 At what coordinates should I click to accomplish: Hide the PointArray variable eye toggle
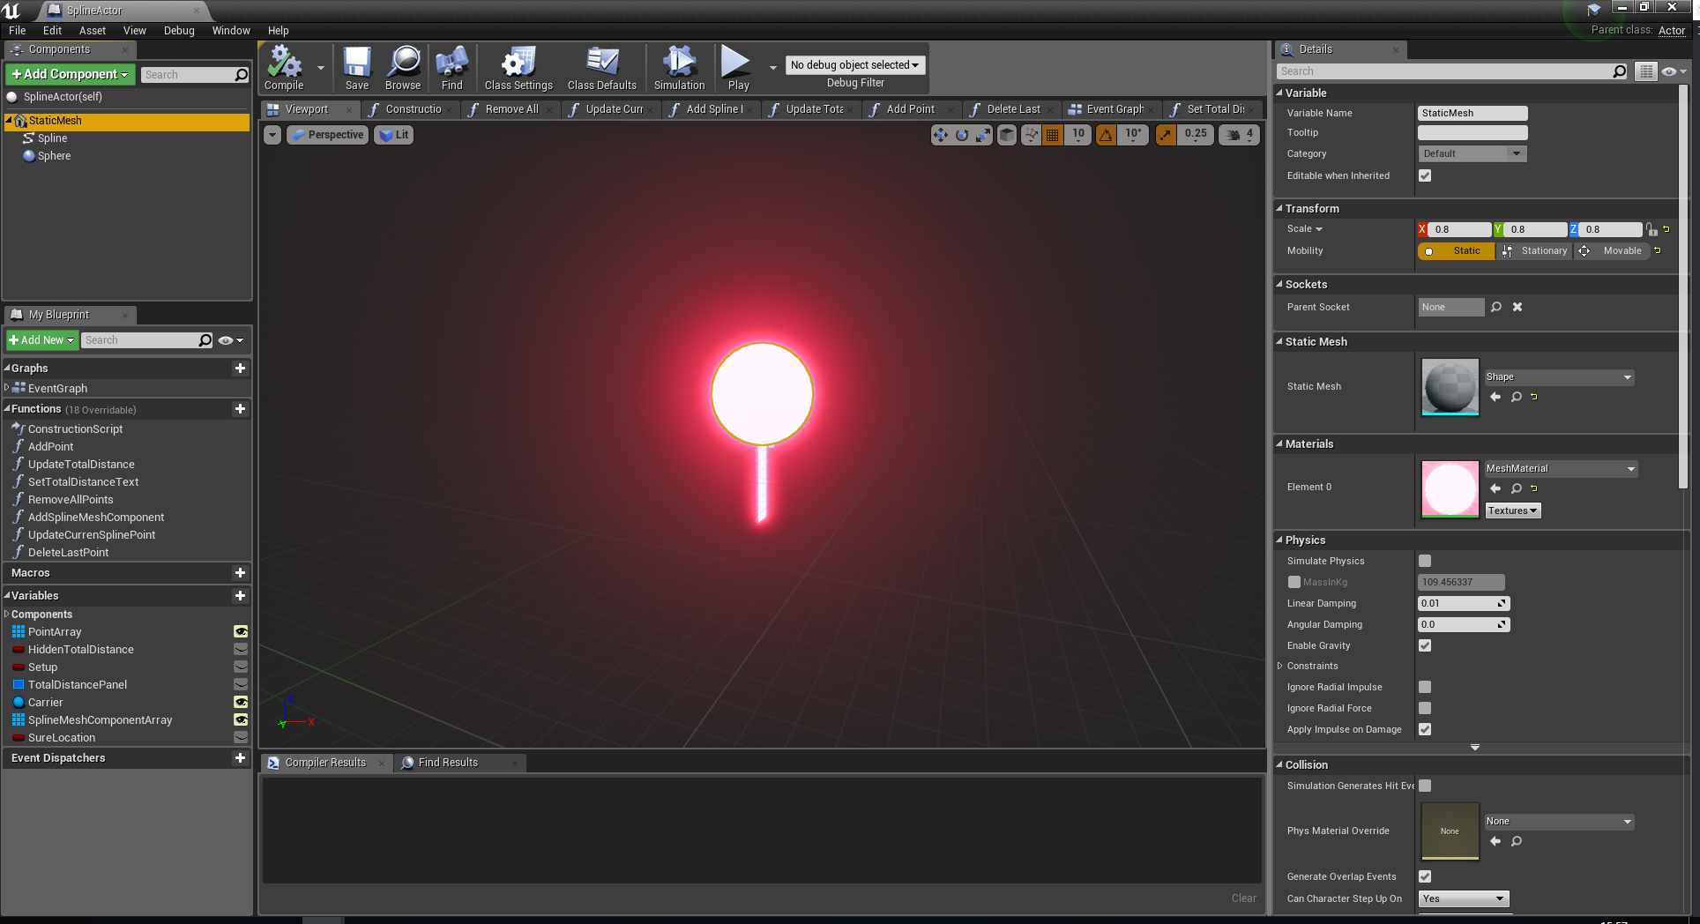241,631
